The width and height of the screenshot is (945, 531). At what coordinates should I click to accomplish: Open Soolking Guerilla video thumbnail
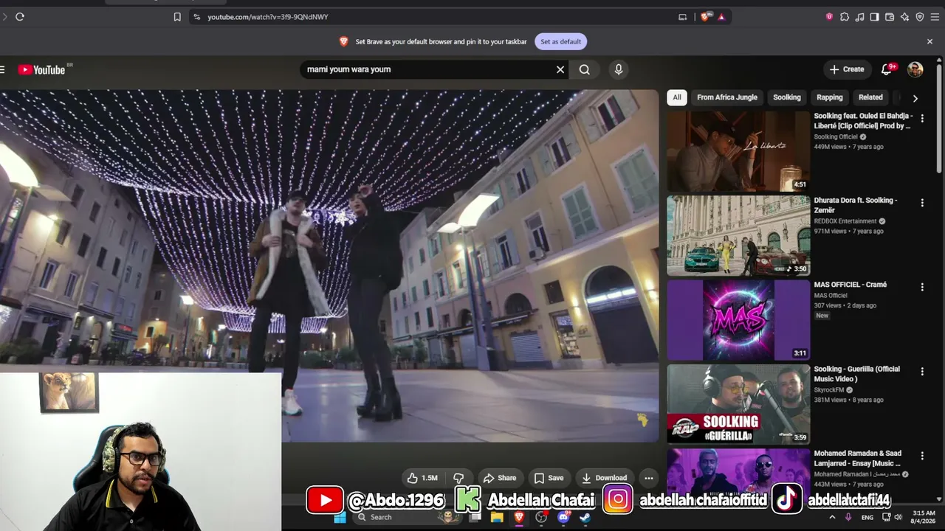[x=738, y=404]
